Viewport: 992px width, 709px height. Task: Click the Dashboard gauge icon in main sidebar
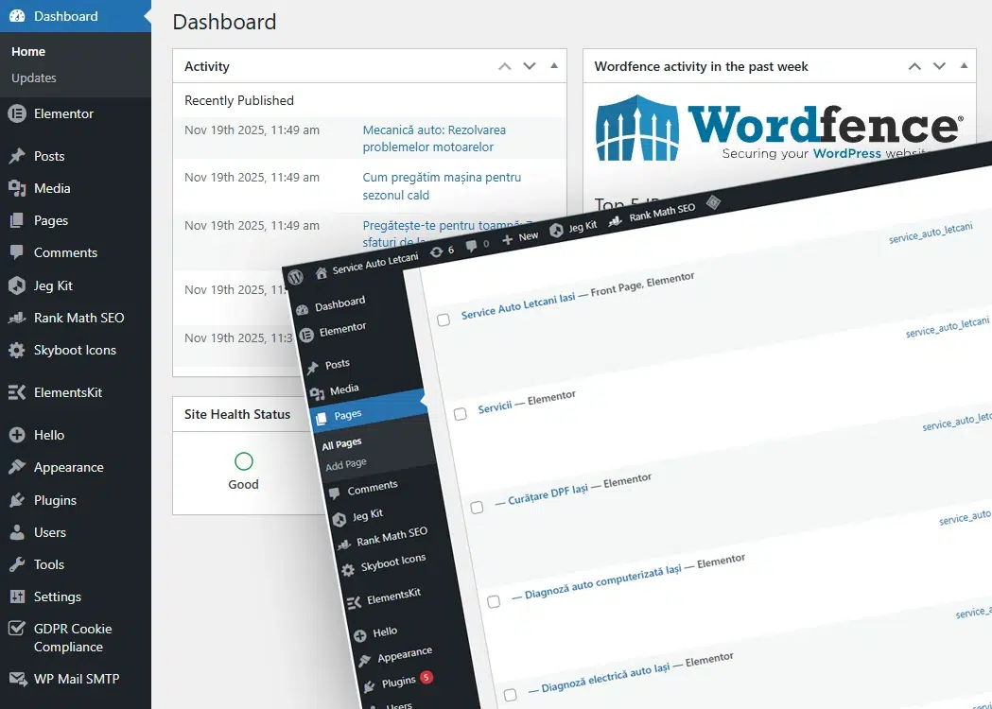(17, 16)
